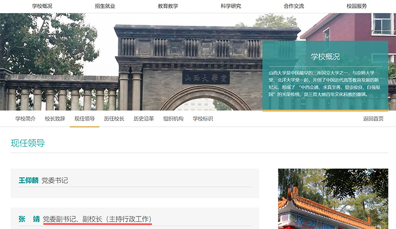The image size is (396, 229).
Task: Click the 学校概况 banner panel heading
Action: (325, 57)
